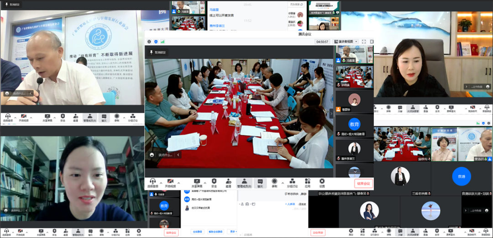Expand share screen caret in main 腾讯会议 window
Screen dimensions: 493x238
(x=205, y=183)
